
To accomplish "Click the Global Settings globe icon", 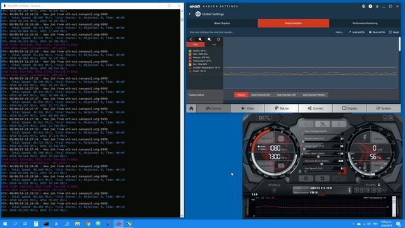I will point(198,14).
